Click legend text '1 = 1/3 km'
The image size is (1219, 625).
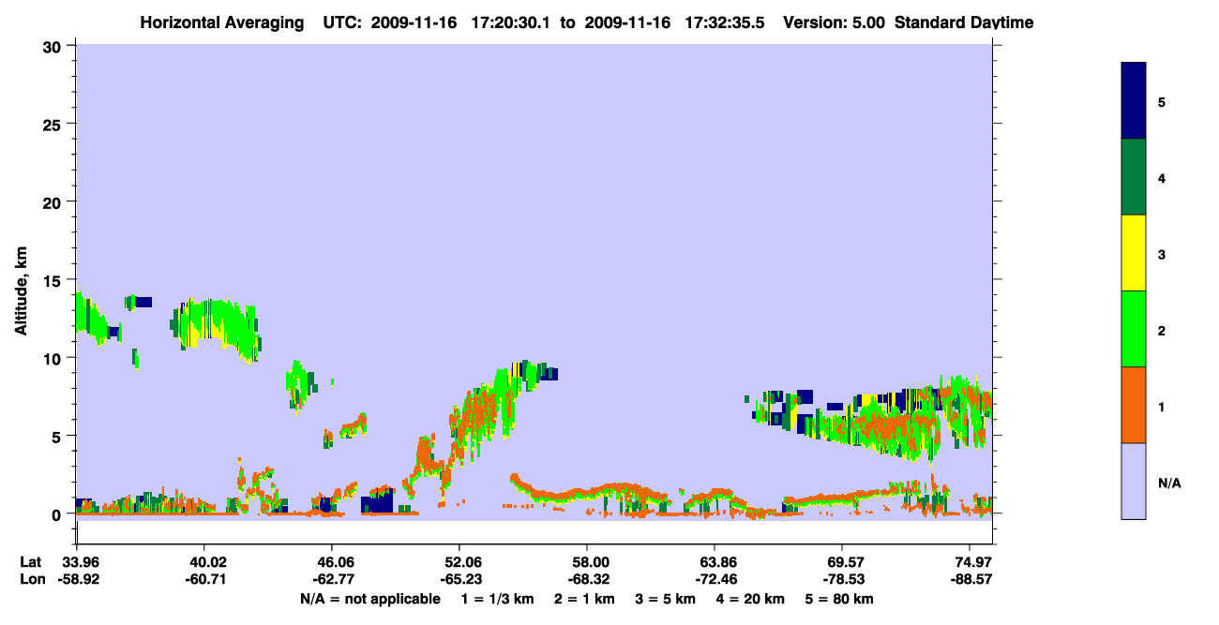[497, 599]
